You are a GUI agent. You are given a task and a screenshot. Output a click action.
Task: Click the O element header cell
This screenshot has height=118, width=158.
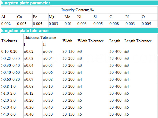149,17
